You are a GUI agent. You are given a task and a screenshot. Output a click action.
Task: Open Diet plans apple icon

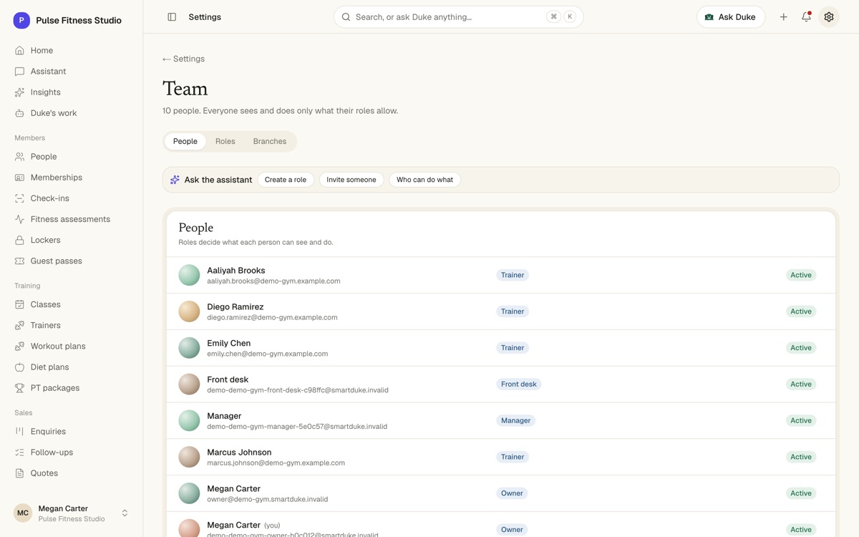coord(19,367)
